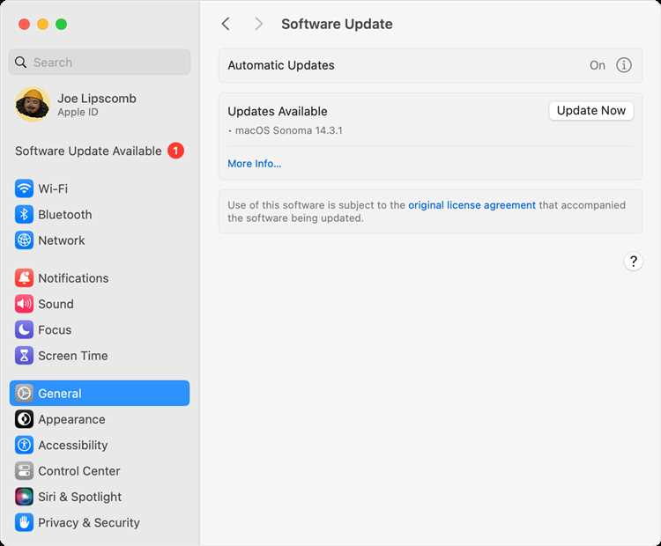Viewport: 661px width, 546px height.
Task: Minimize the window with yellow button
Action: pos(42,24)
